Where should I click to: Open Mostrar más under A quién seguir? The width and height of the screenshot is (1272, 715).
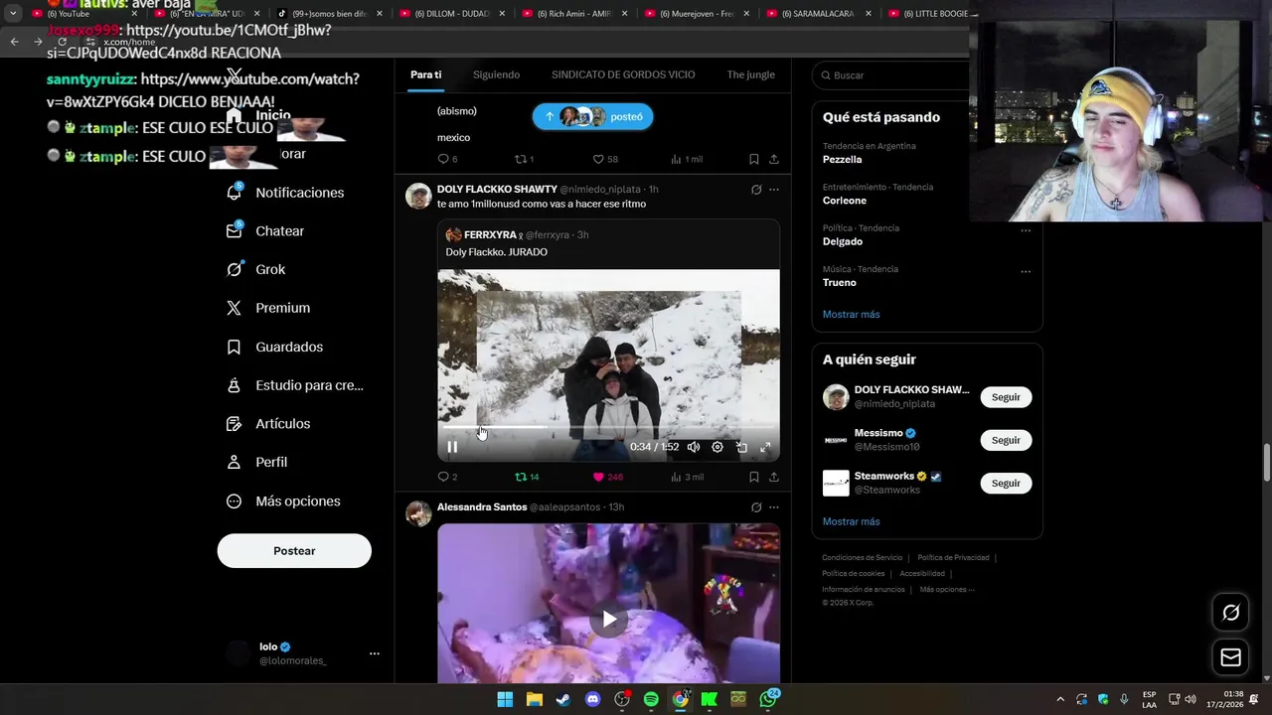pos(851,521)
